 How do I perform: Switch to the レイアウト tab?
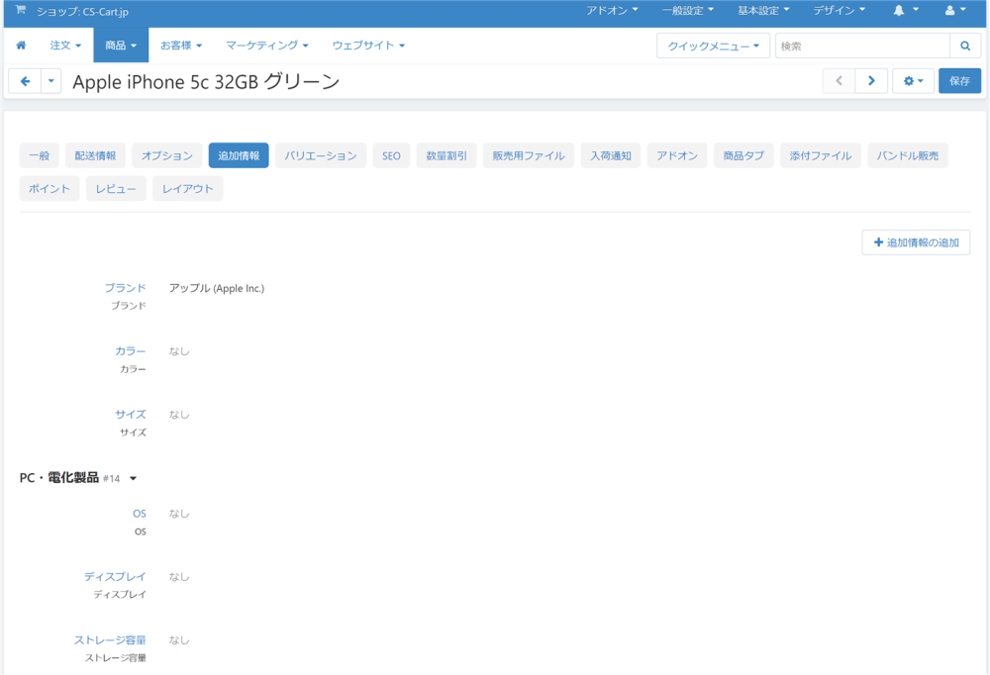pyautogui.click(x=187, y=189)
